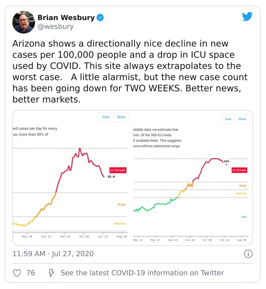The width and height of the screenshot is (266, 289).
Task: Click the red Critical badge on cases chart
Action: 118,170
